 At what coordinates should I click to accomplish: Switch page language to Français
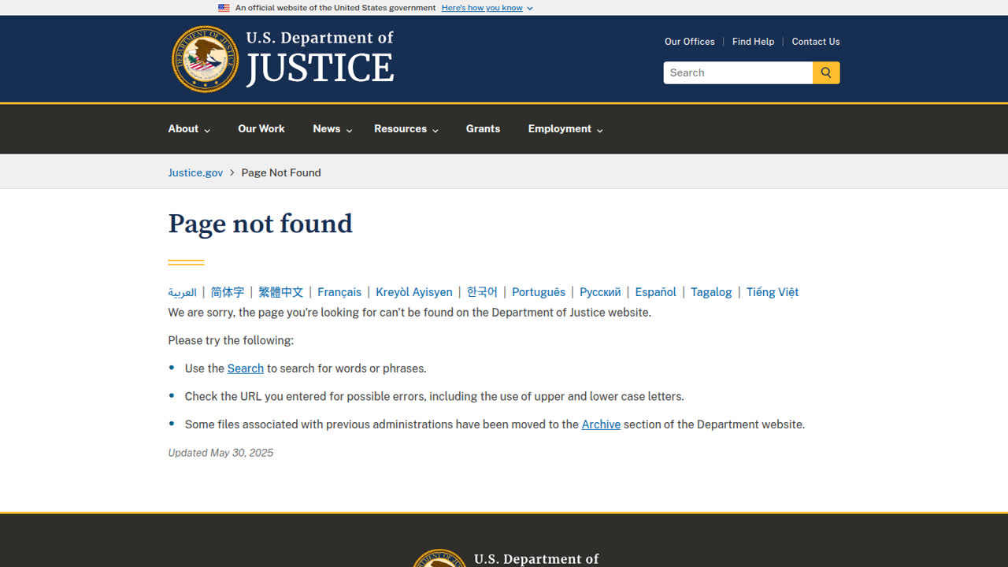coord(339,292)
